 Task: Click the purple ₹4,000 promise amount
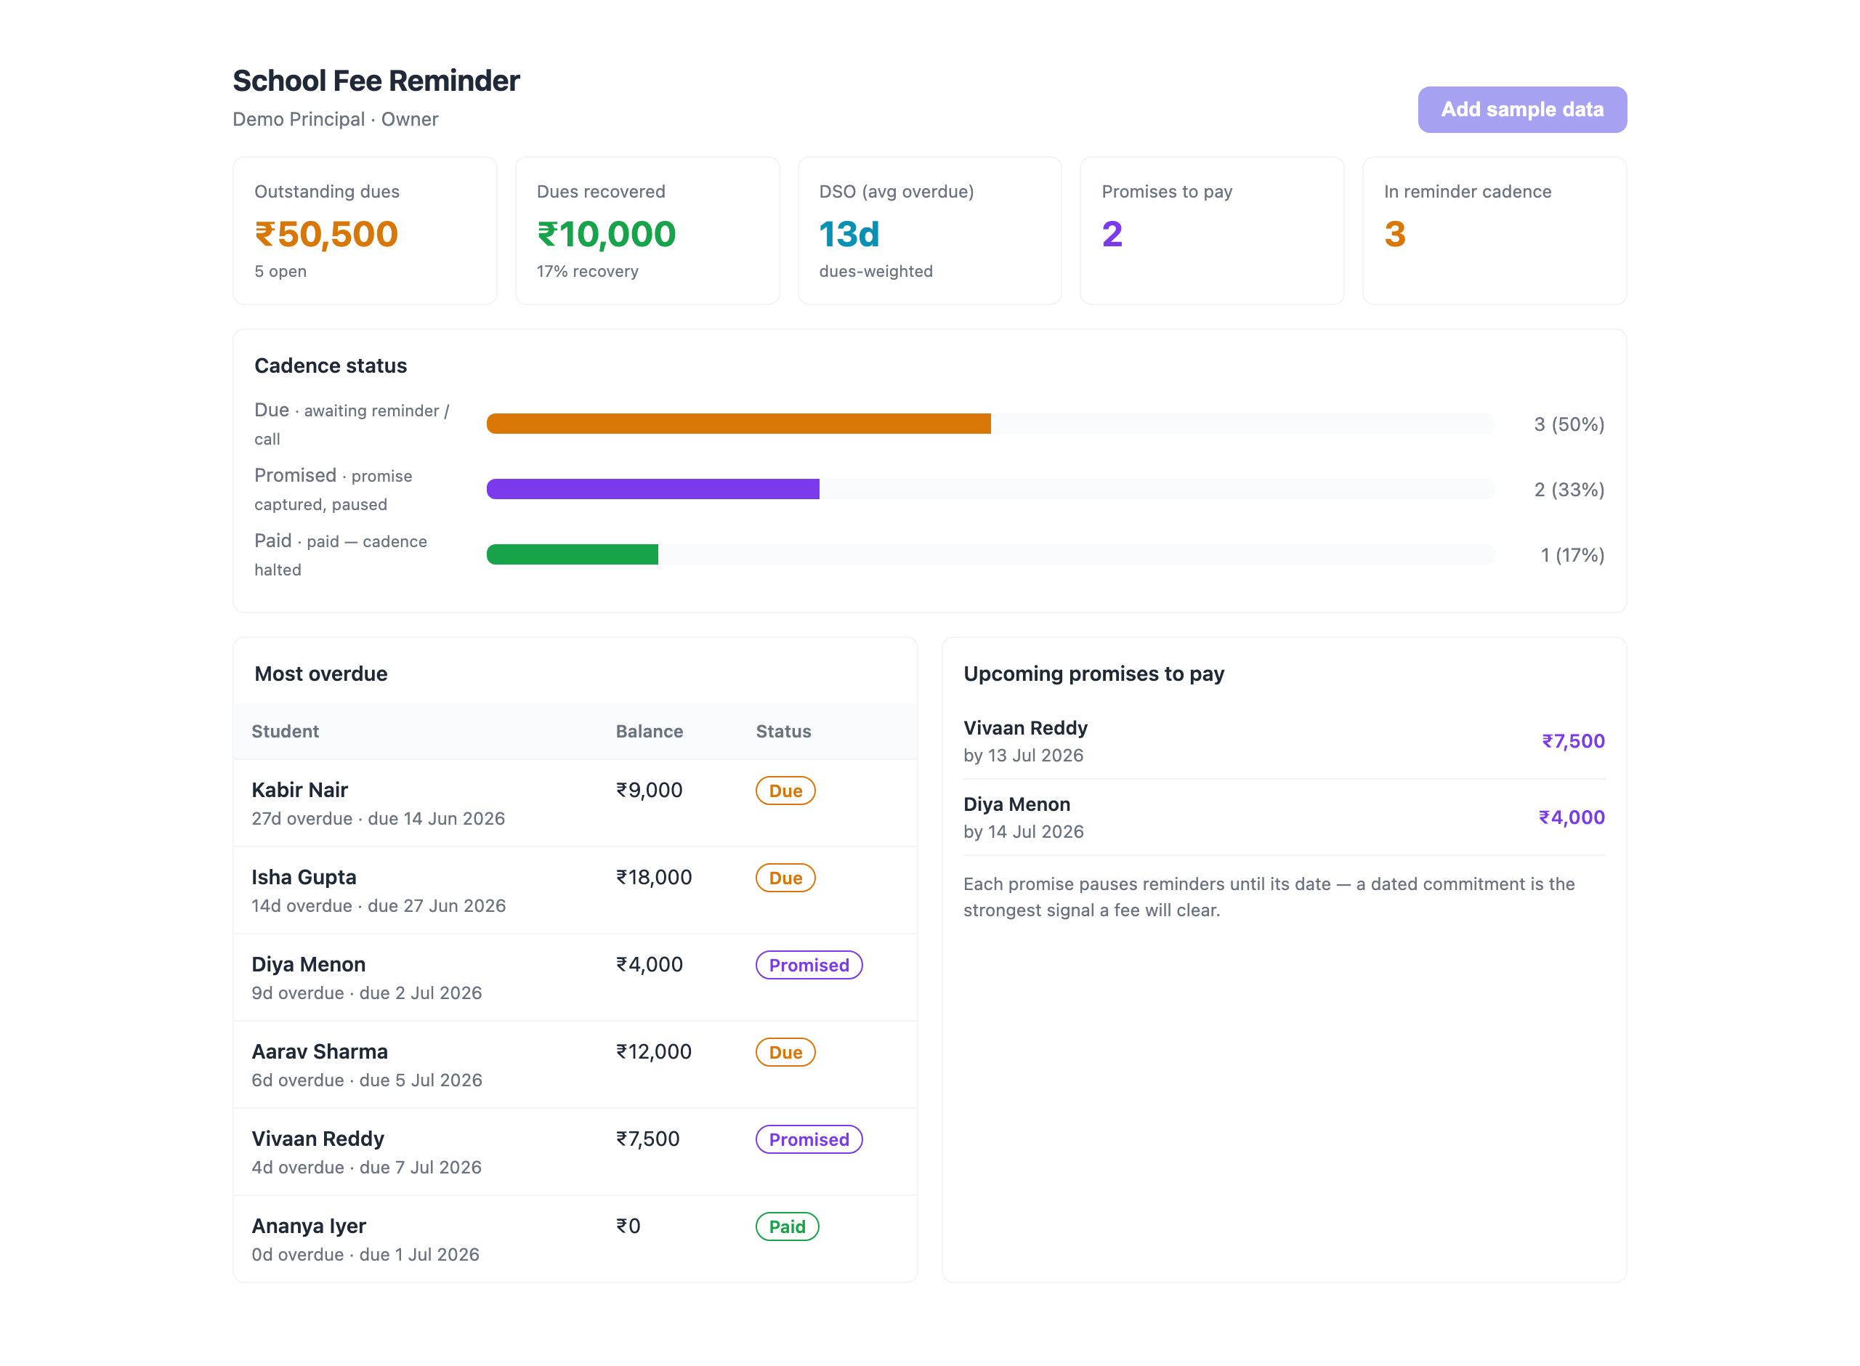(1571, 817)
